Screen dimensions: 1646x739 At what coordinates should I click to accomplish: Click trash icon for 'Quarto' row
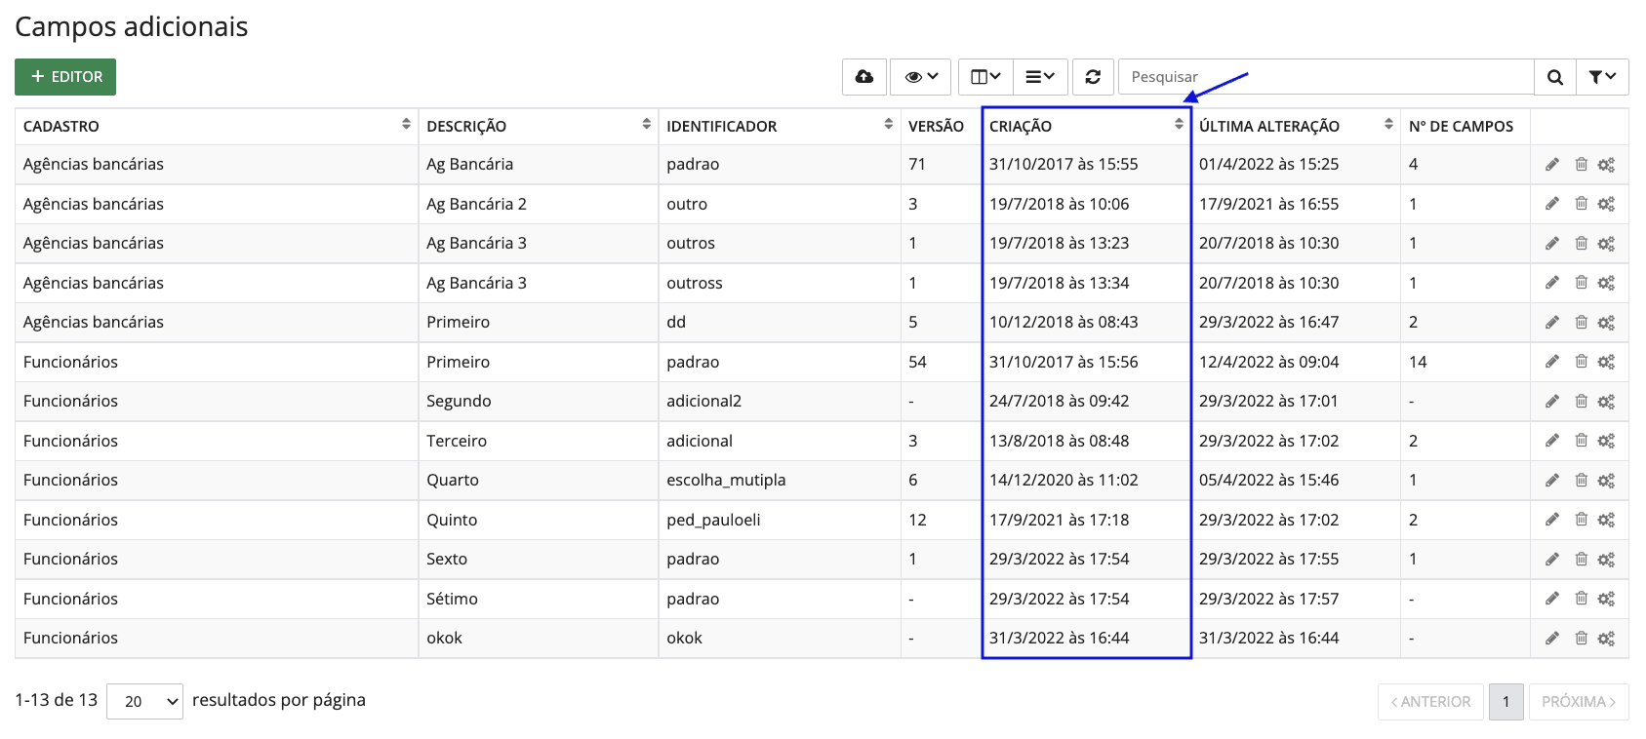pyautogui.click(x=1582, y=481)
